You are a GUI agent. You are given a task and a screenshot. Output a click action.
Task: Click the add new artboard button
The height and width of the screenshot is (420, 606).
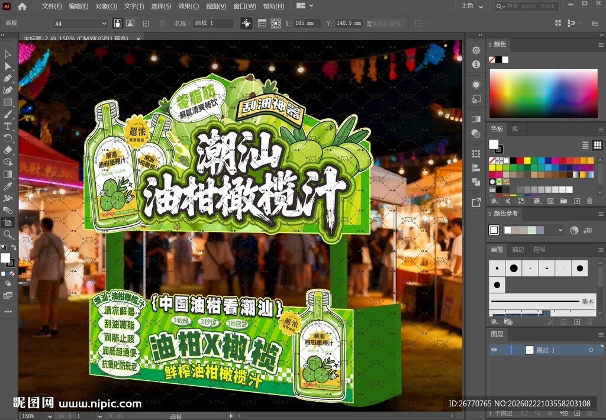click(145, 22)
